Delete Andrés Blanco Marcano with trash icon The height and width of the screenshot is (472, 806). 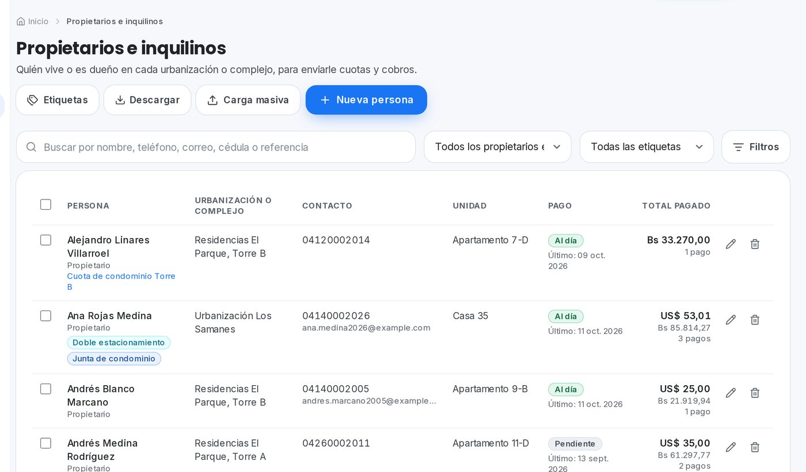tap(755, 393)
